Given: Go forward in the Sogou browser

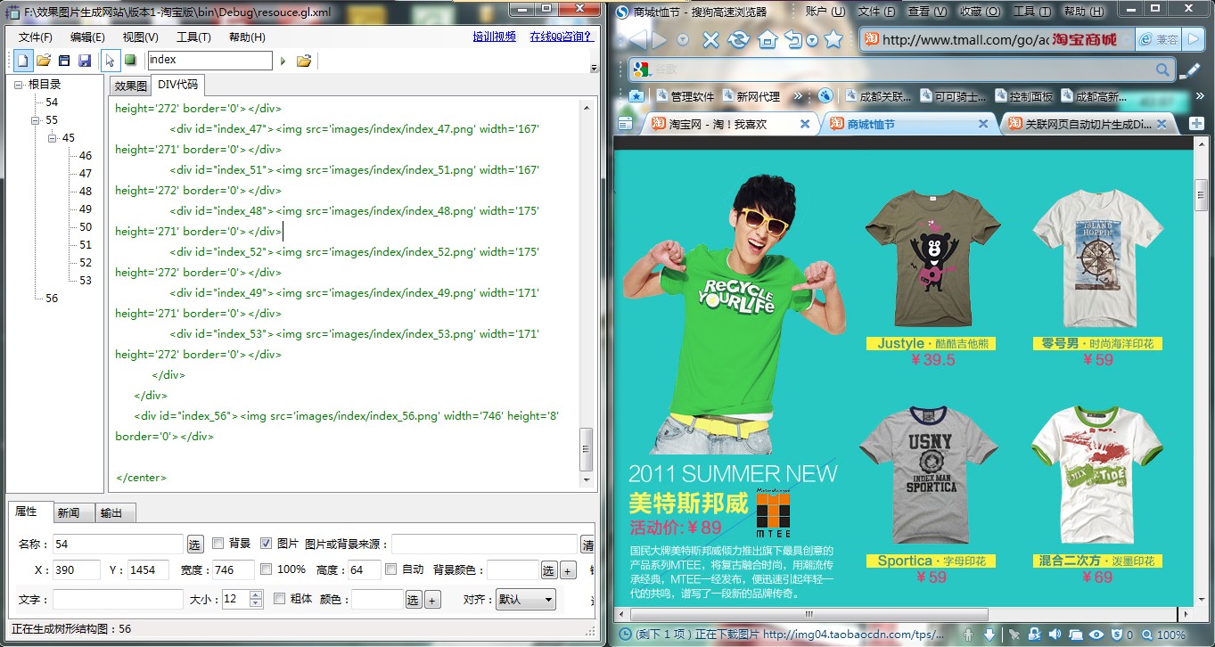Looking at the screenshot, I should coord(659,40).
